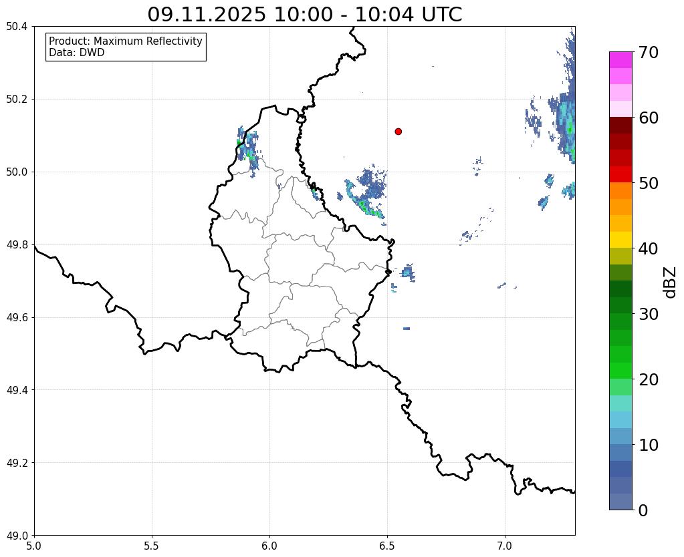Click the 50.2 latitude axis label
Screen dimensions: 684x557
(17, 99)
